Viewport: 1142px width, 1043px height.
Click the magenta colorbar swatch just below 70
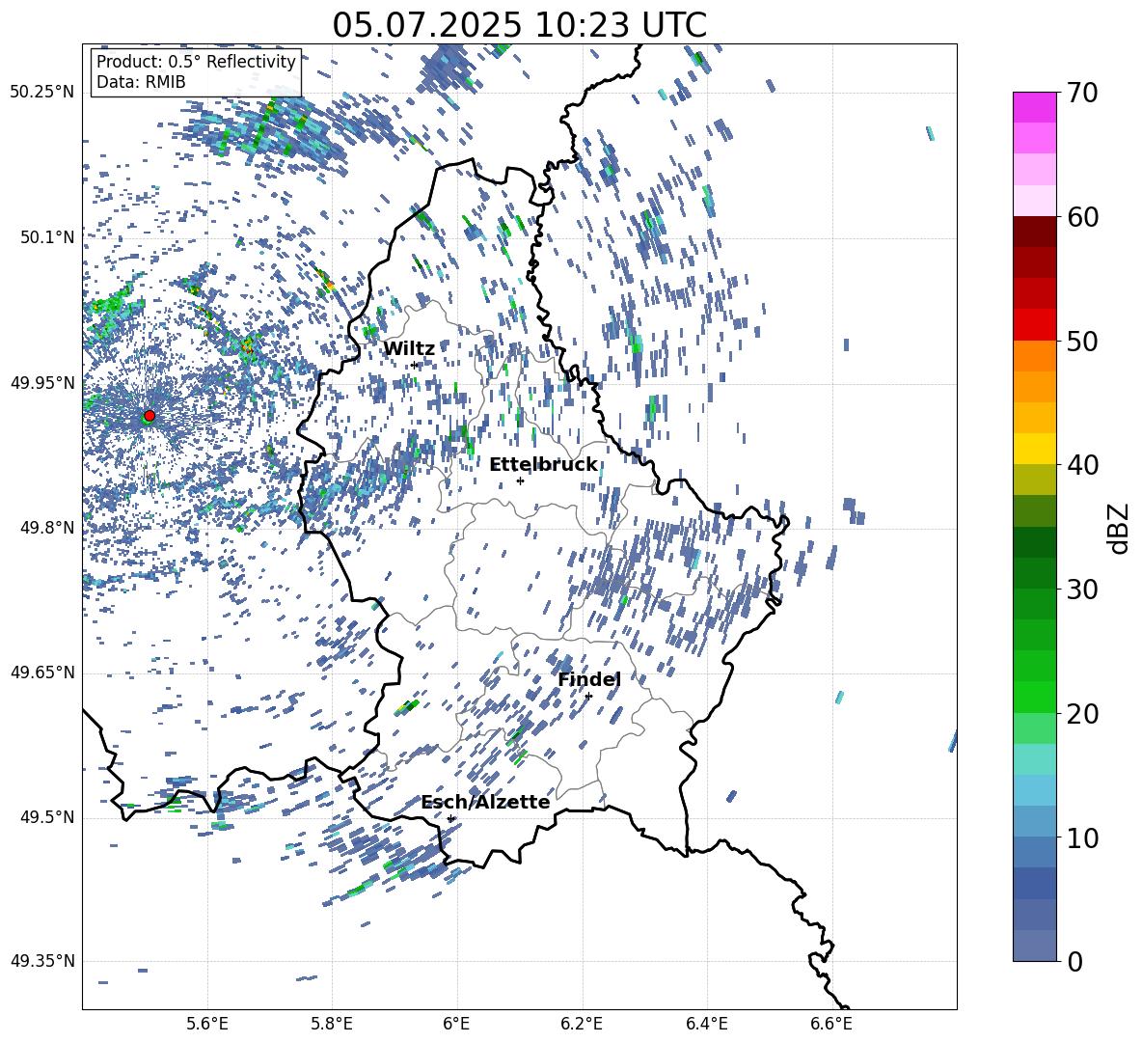(x=1034, y=107)
